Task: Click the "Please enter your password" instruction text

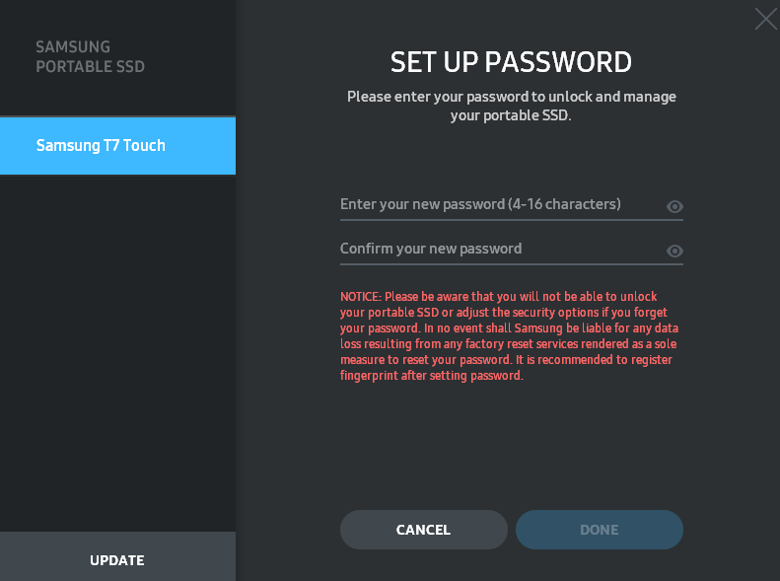Action: 511,97
